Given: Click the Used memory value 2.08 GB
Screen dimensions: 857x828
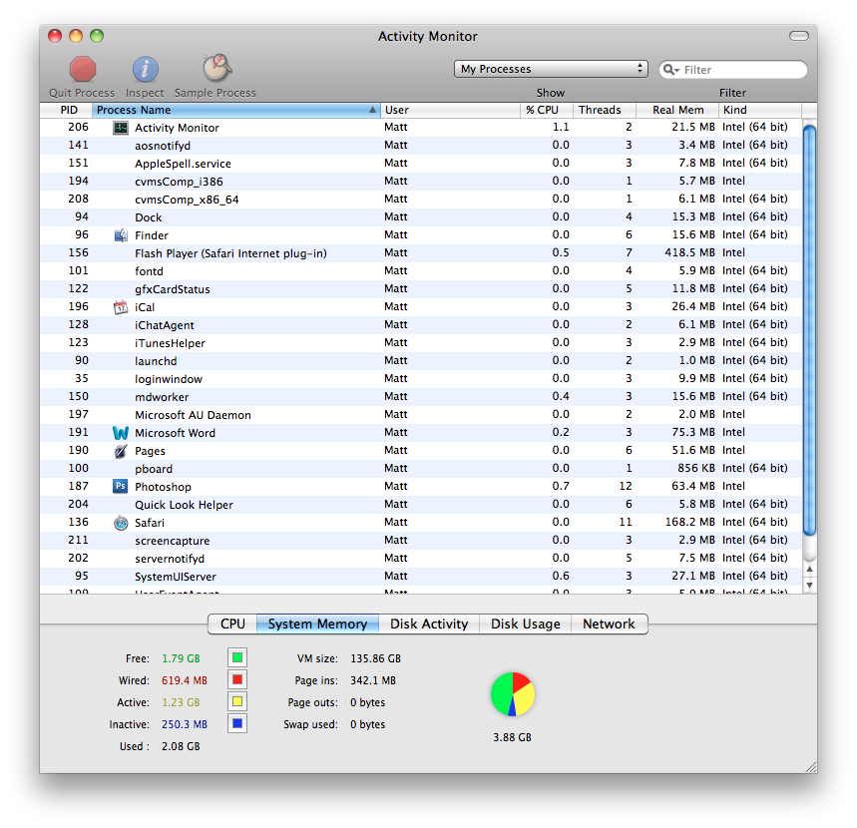Looking at the screenshot, I should [x=181, y=746].
